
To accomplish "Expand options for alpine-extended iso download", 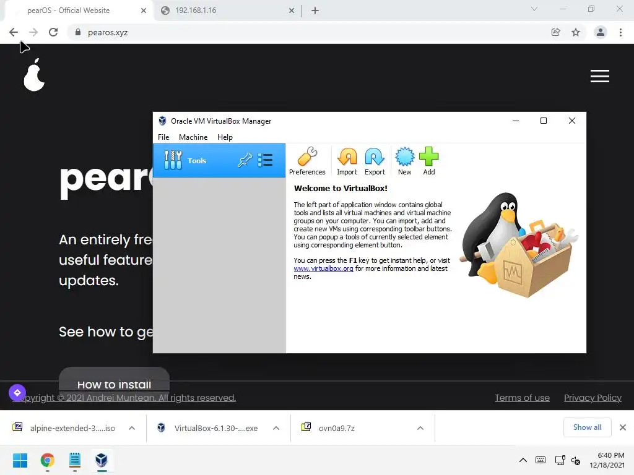I will pos(132,428).
